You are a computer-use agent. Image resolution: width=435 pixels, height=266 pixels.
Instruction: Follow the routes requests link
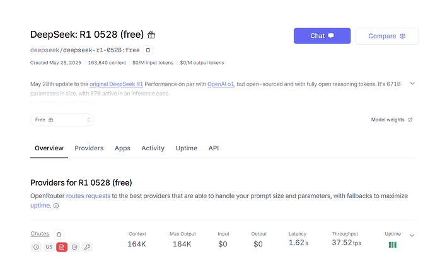(x=88, y=196)
